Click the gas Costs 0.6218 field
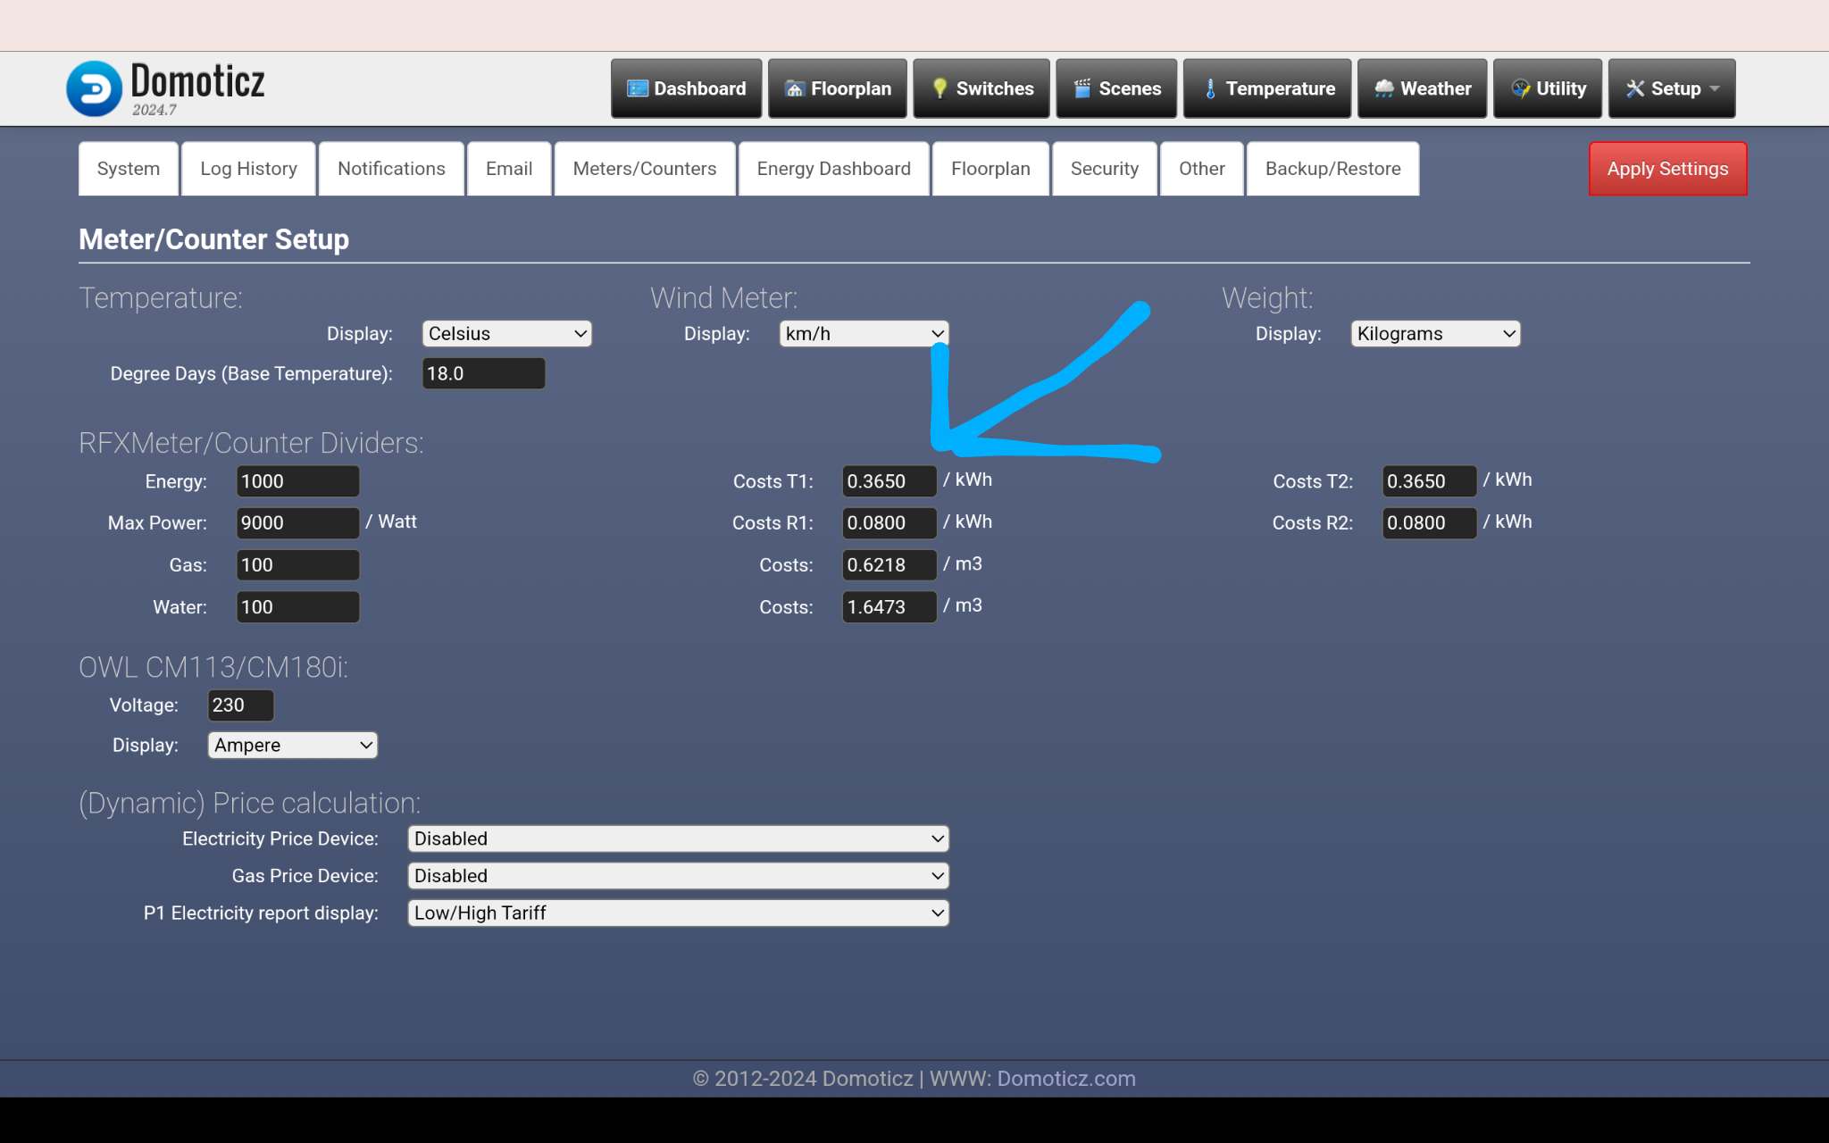 [x=889, y=565]
